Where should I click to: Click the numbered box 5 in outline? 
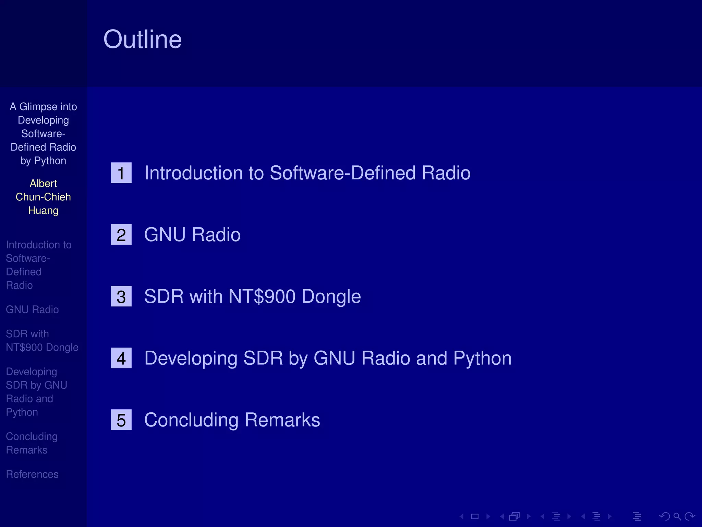pyautogui.click(x=121, y=420)
